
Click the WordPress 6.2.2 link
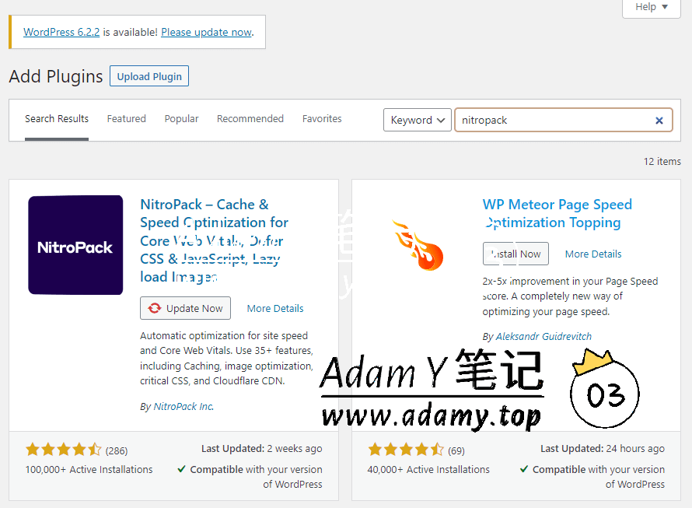(61, 32)
